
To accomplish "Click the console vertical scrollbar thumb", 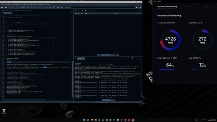I will (x=141, y=94).
